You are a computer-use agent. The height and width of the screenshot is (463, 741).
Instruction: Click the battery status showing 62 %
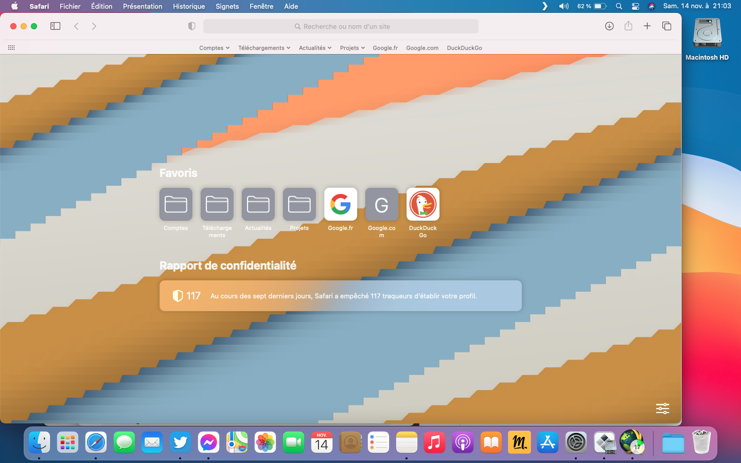592,6
